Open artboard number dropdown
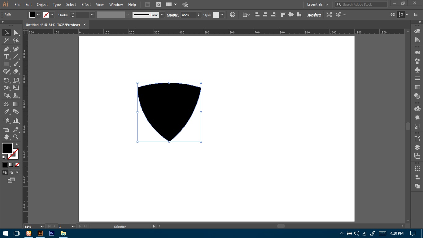423x238 pixels. tap(73, 227)
